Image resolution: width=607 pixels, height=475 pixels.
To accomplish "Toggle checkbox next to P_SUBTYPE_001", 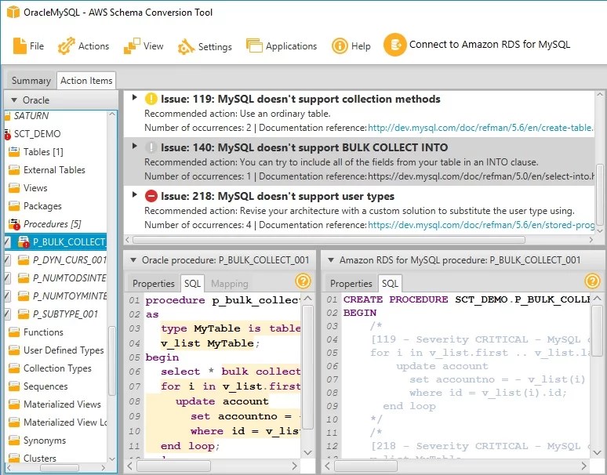I will point(7,314).
